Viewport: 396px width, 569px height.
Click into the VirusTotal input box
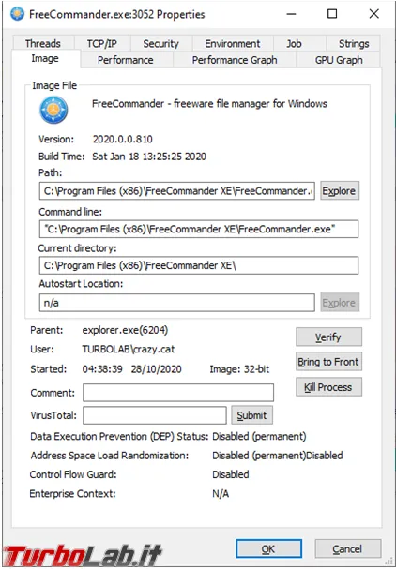(155, 415)
